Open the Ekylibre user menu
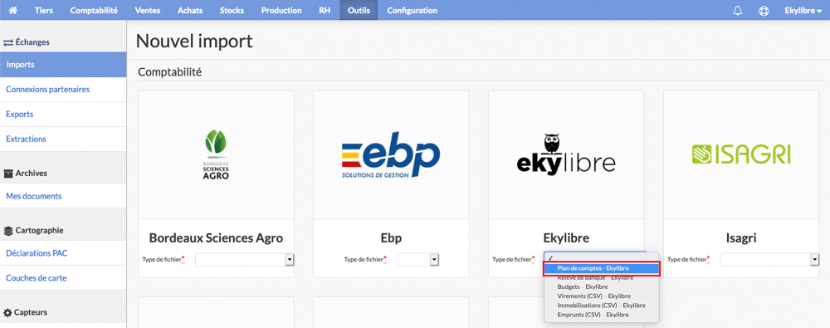Image resolution: width=830 pixels, height=328 pixels. click(x=803, y=10)
